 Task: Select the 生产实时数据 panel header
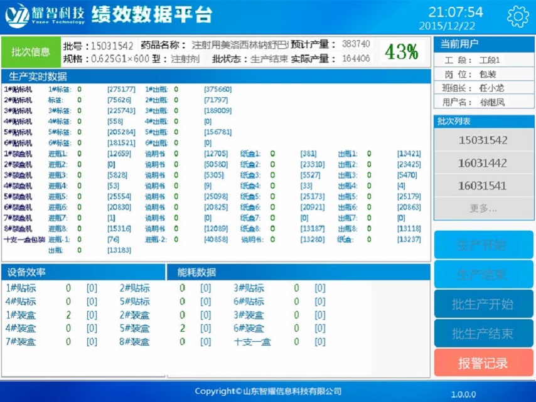[x=38, y=77]
